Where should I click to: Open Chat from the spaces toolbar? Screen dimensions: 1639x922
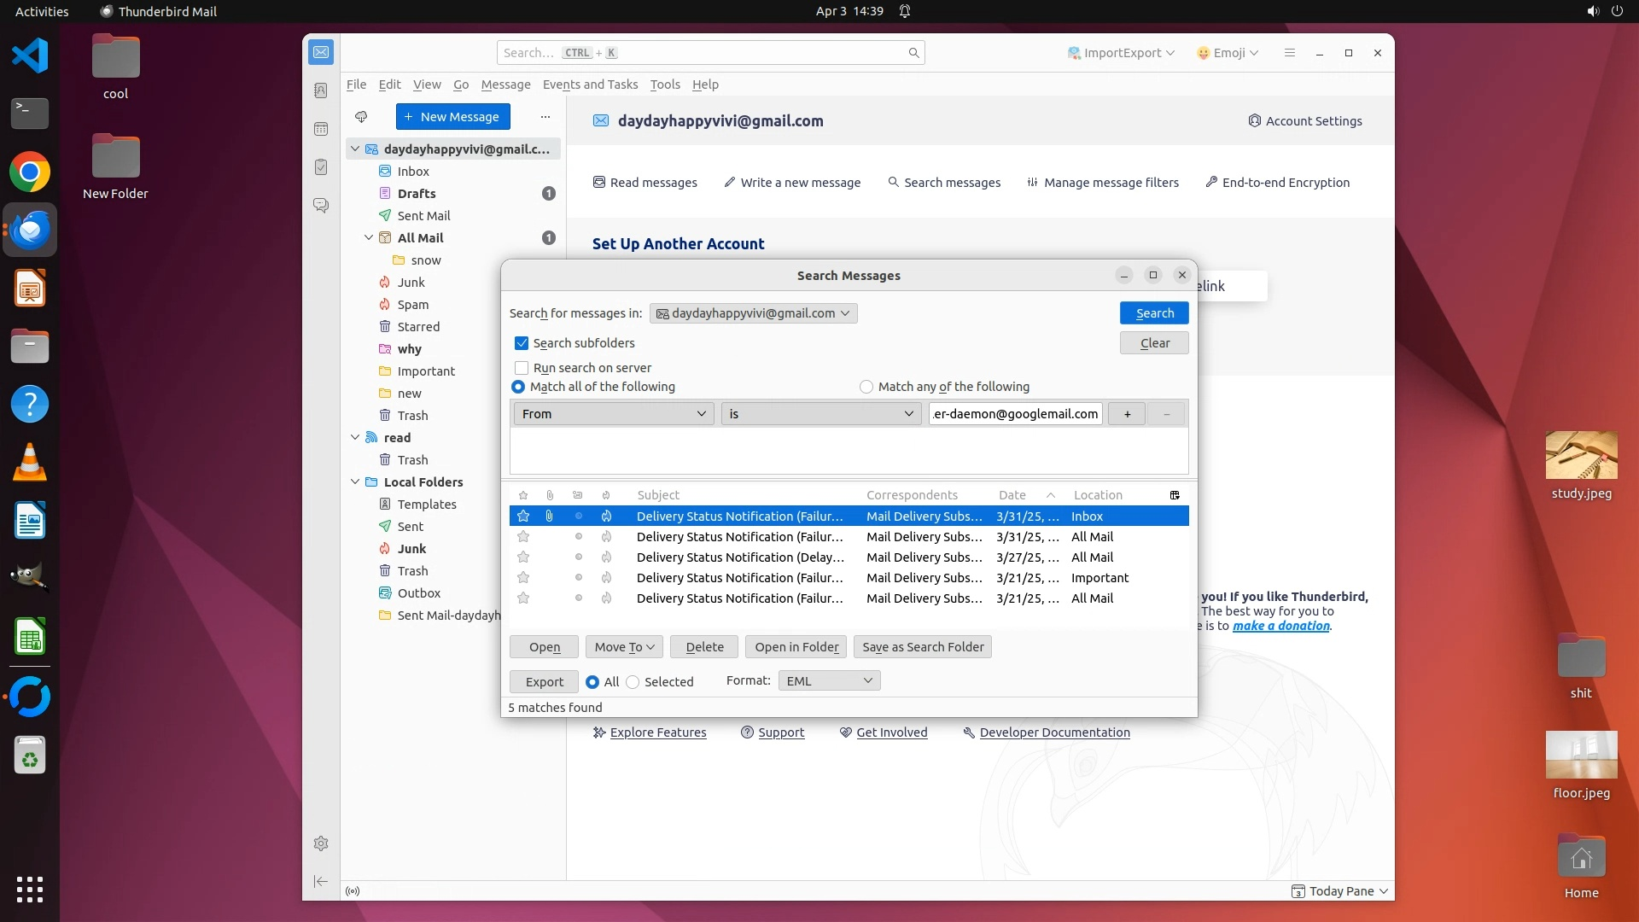pos(321,206)
